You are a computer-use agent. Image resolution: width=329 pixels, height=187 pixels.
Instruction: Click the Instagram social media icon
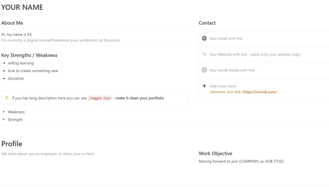point(204,70)
